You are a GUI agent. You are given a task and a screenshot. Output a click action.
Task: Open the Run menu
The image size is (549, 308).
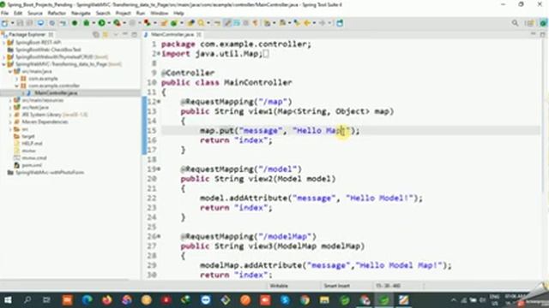[x=141, y=14]
